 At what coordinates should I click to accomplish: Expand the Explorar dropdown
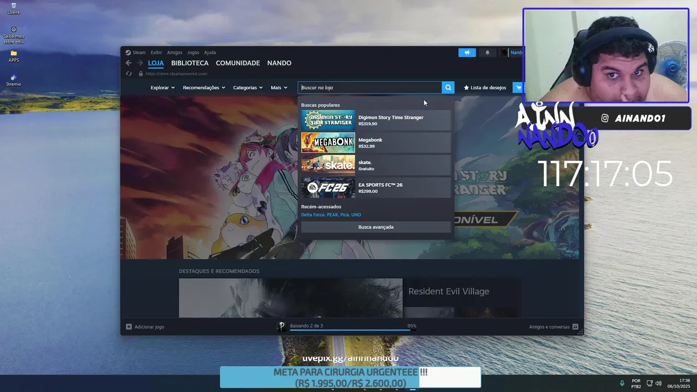(162, 88)
